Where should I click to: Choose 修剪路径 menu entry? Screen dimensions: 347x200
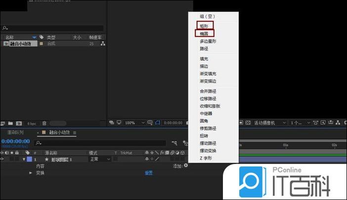(208, 128)
